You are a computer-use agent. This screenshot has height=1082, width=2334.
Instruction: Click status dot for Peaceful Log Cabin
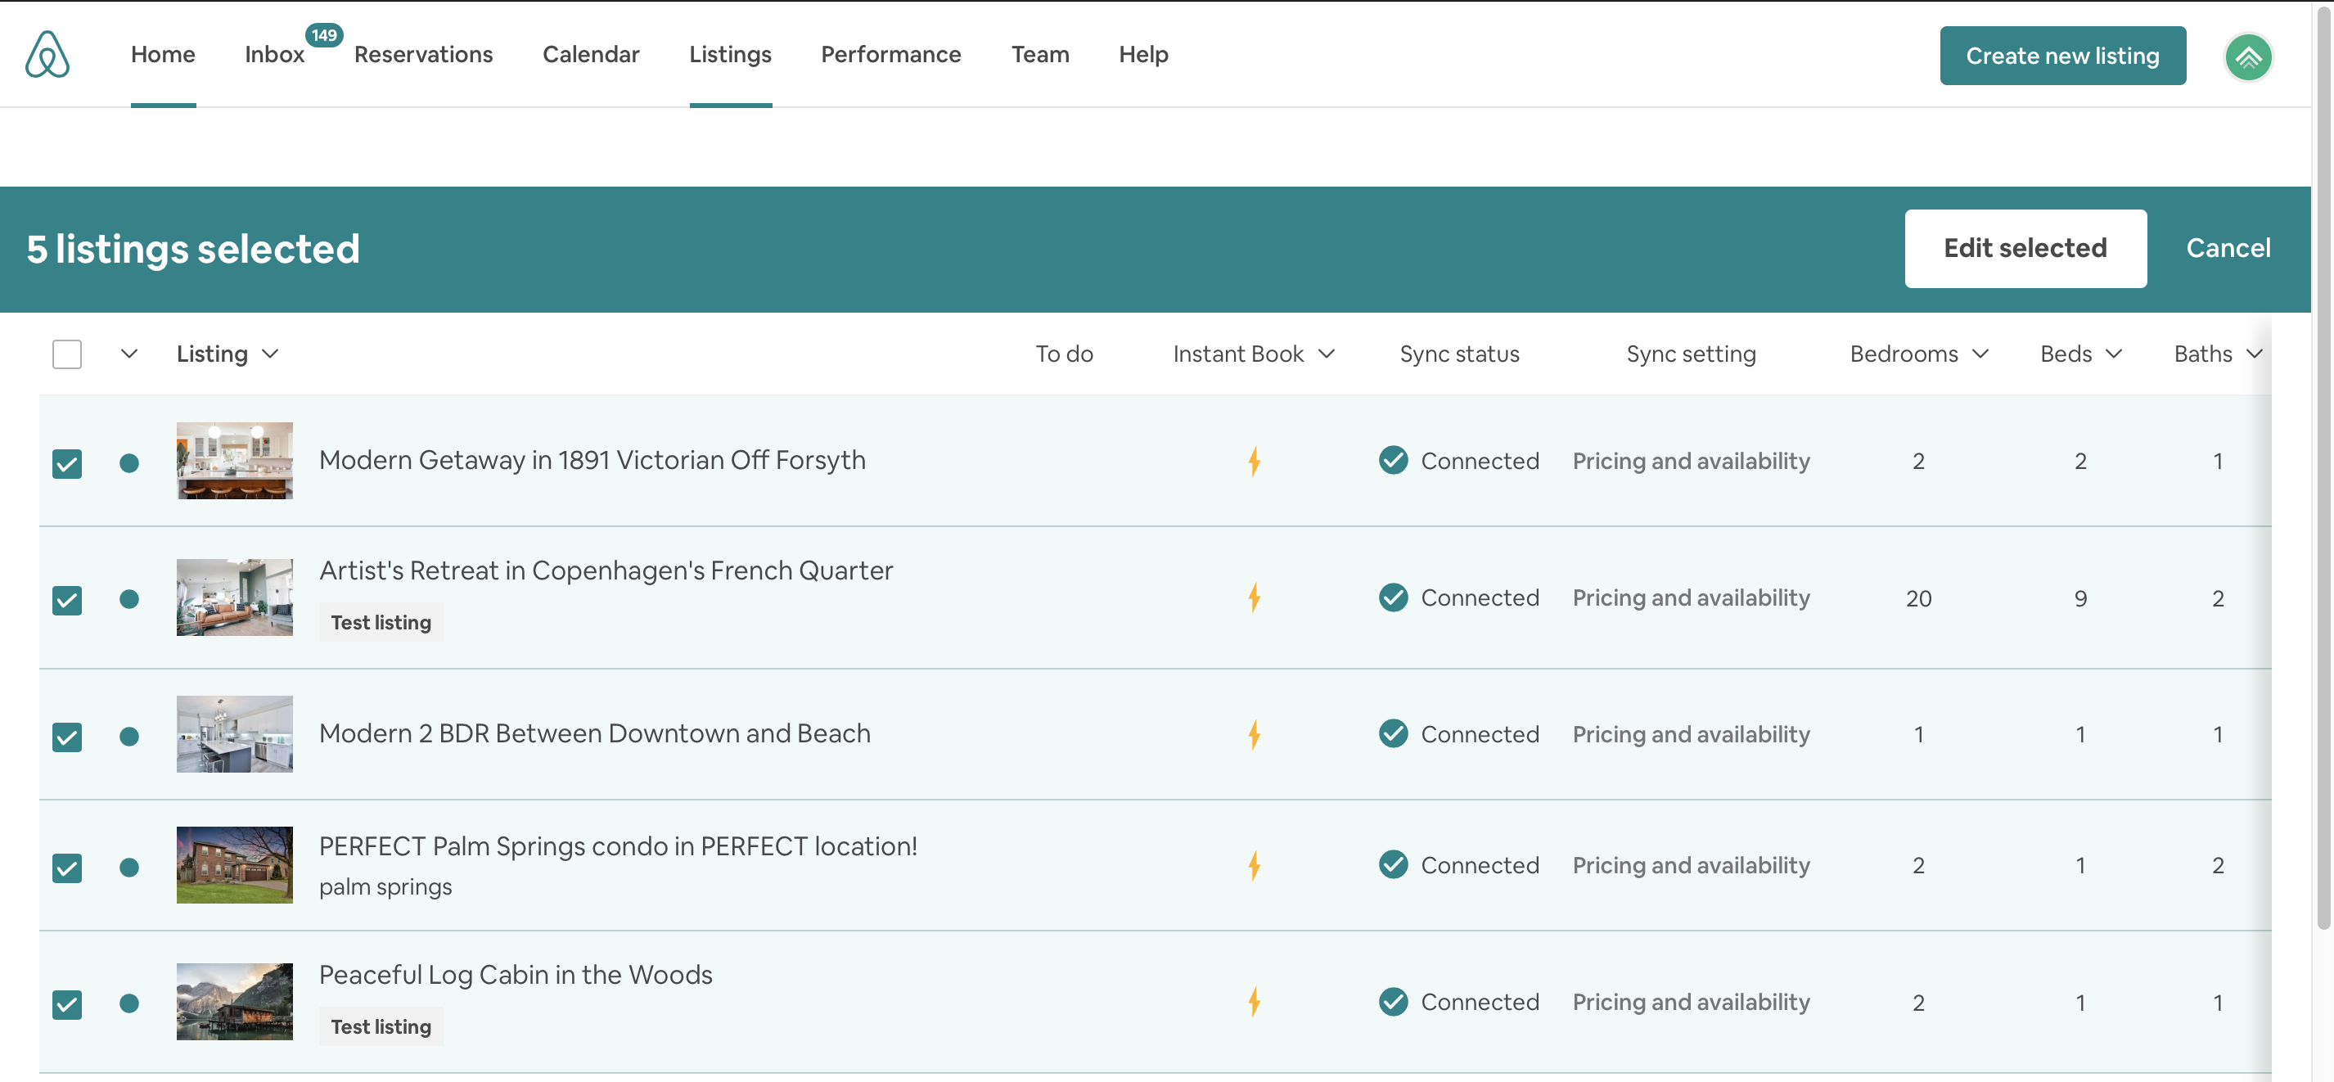[128, 1004]
